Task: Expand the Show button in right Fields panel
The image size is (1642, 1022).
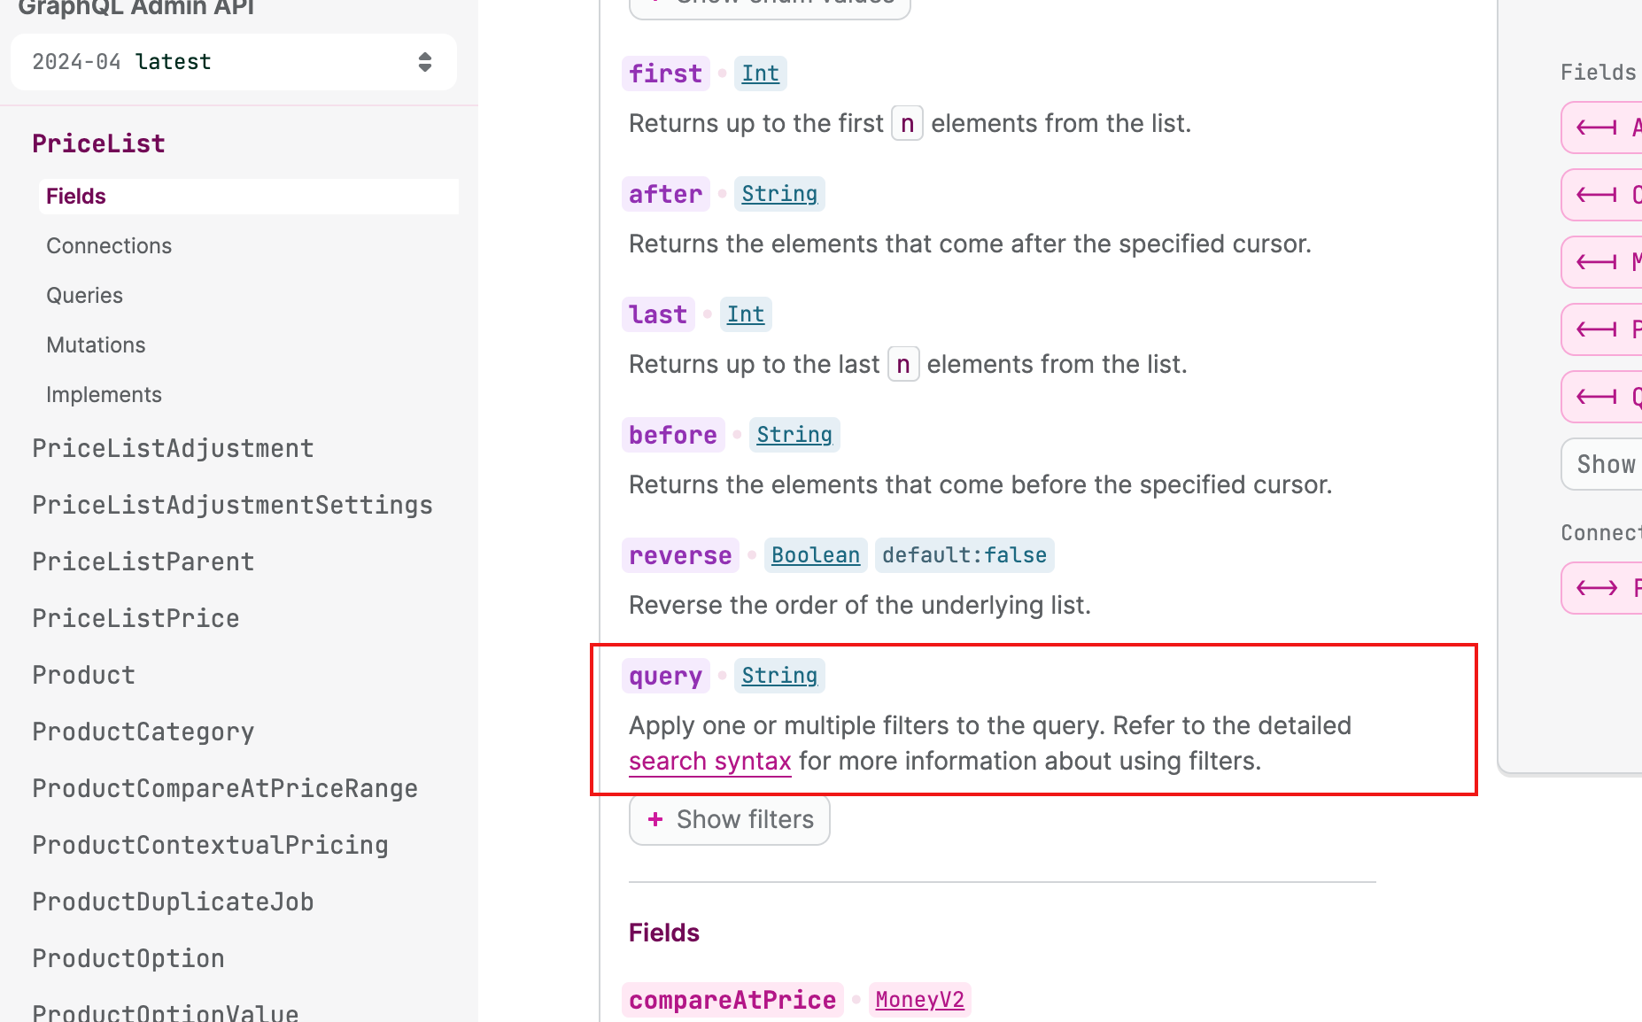Action: (x=1605, y=464)
